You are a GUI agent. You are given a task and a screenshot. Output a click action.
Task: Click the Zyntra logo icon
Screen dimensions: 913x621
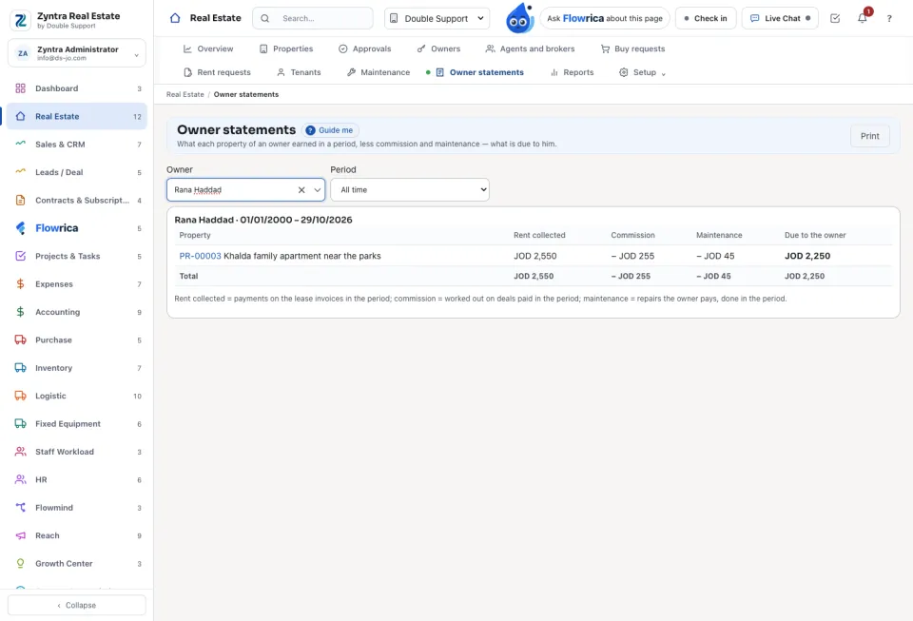tap(20, 20)
